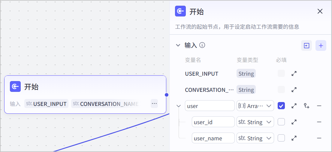Viewport: 332px width, 152px height.
Task: Add a new input variable with plus button
Action: (321, 45)
